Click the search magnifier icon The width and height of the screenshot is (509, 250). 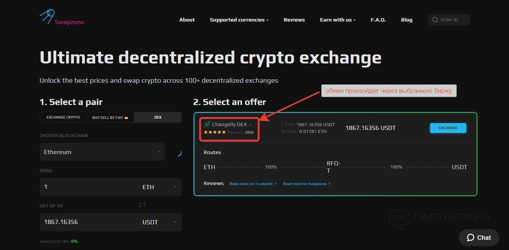435,20
